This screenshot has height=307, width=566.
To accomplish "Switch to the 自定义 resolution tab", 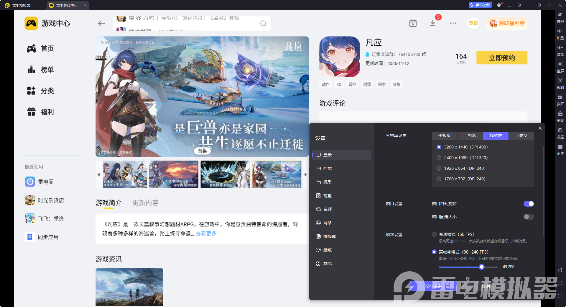I will pos(521,135).
